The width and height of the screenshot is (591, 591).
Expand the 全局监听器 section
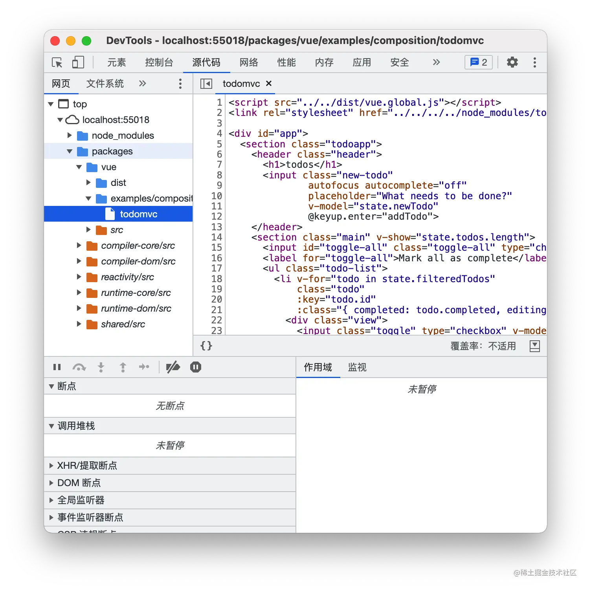pyautogui.click(x=170, y=500)
